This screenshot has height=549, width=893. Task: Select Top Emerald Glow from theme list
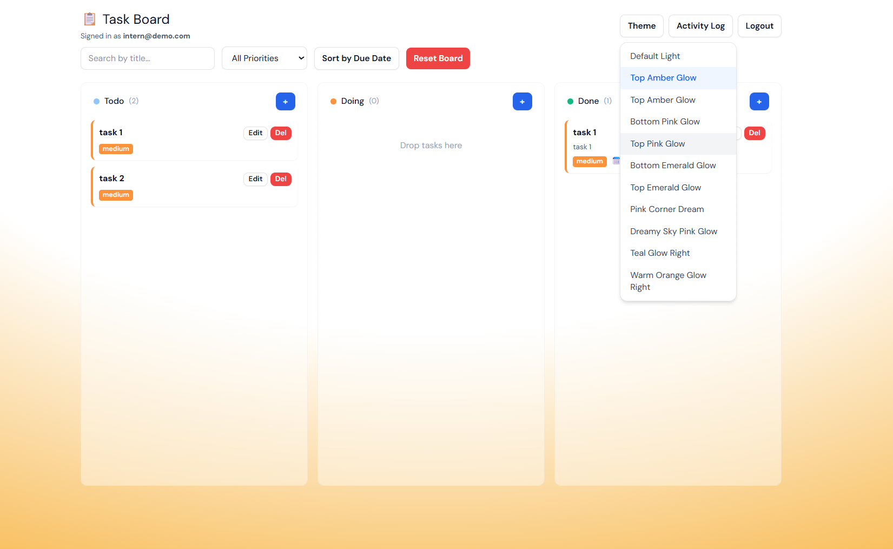(x=665, y=188)
